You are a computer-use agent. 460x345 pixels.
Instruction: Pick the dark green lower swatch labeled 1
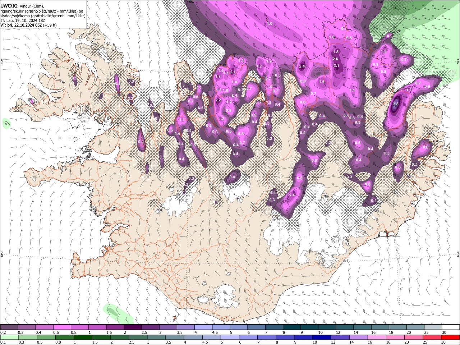pyautogui.click(x=83, y=337)
